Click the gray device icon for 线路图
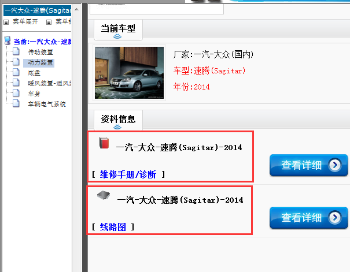350x272 pixels. [x=104, y=195]
